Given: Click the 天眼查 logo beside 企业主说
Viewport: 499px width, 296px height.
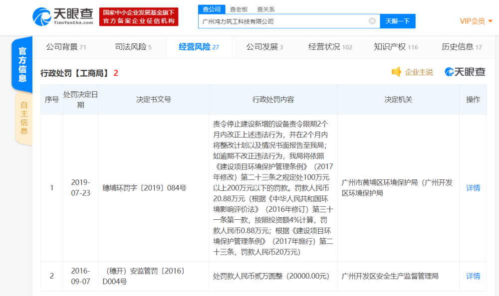Looking at the screenshot, I should tap(465, 72).
